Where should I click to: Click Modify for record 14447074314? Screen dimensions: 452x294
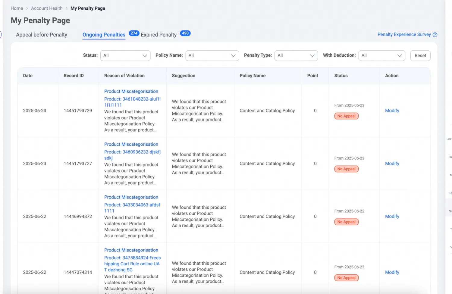tap(392, 272)
